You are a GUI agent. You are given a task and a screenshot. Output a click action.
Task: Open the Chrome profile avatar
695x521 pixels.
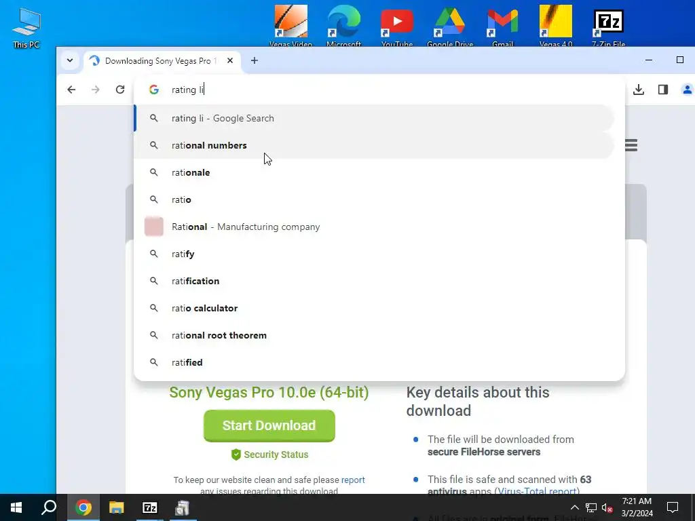(x=687, y=90)
